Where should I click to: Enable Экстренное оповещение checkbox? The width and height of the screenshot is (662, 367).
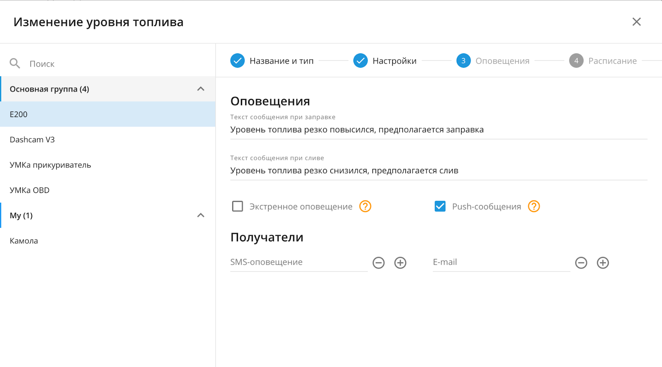pyautogui.click(x=237, y=206)
